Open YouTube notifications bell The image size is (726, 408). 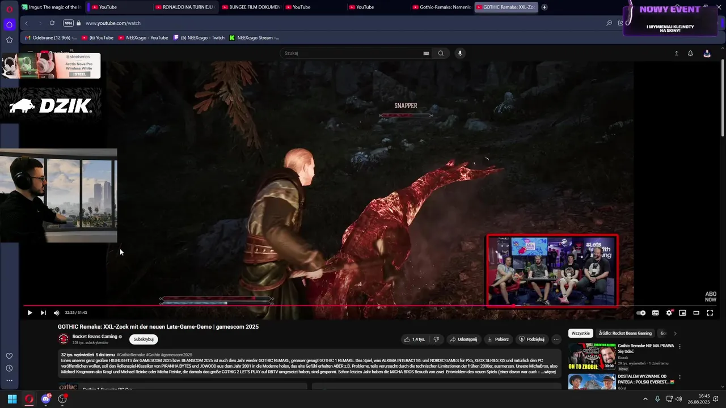point(690,53)
